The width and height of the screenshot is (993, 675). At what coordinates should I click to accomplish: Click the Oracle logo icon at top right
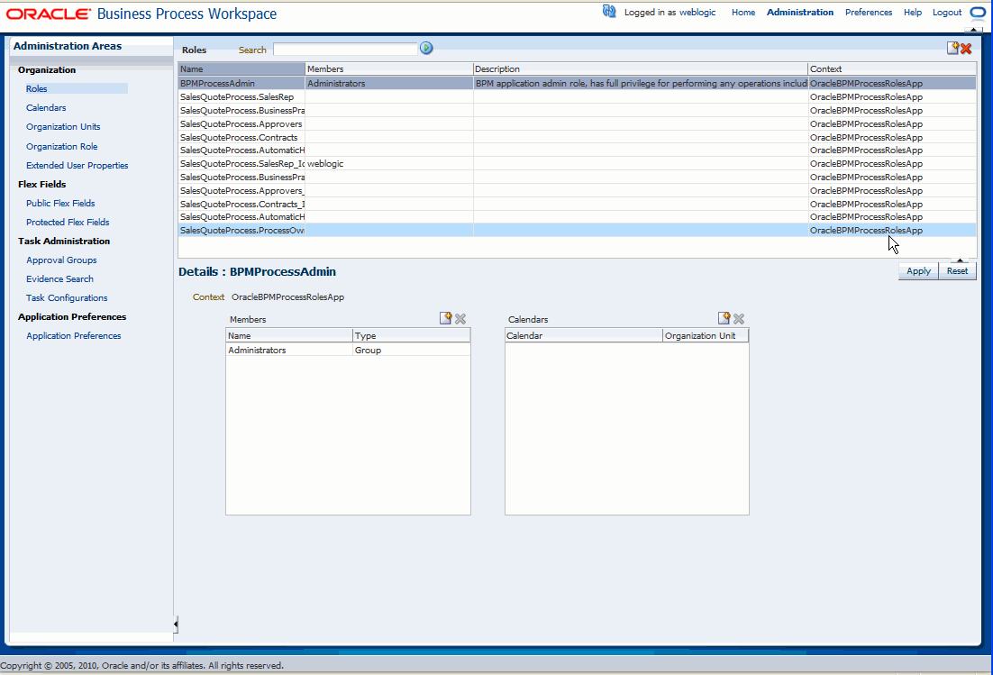tap(978, 12)
